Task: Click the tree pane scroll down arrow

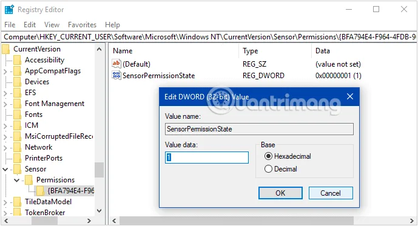Action: [x=99, y=211]
